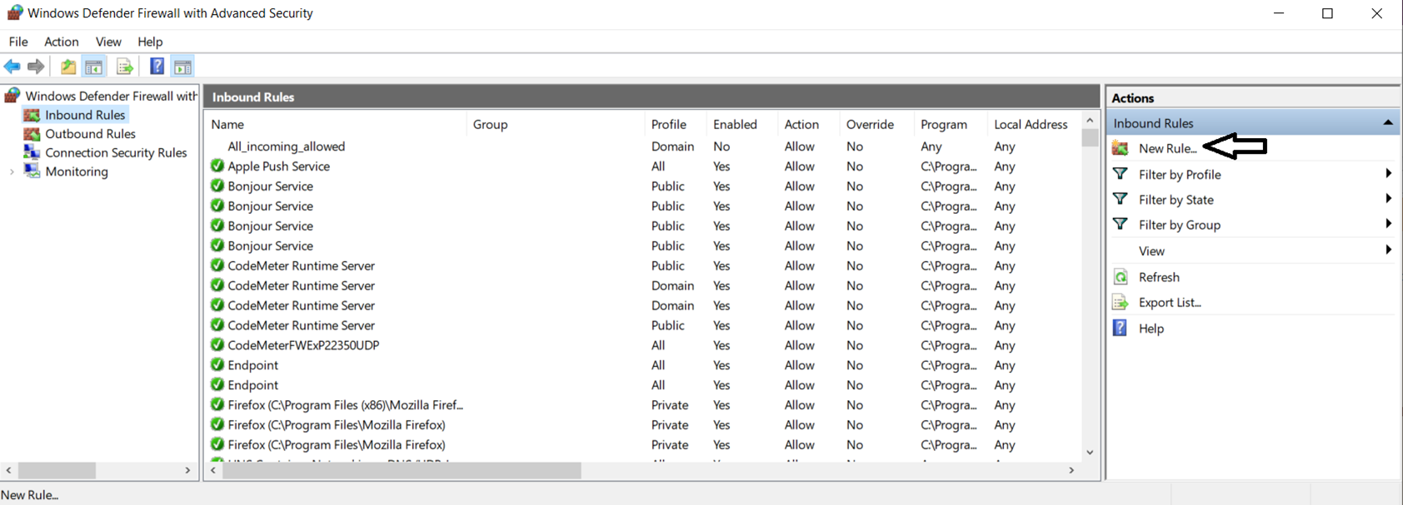1403x505 pixels.
Task: Click the rules list horizontal scrollbar
Action: pyautogui.click(x=402, y=471)
